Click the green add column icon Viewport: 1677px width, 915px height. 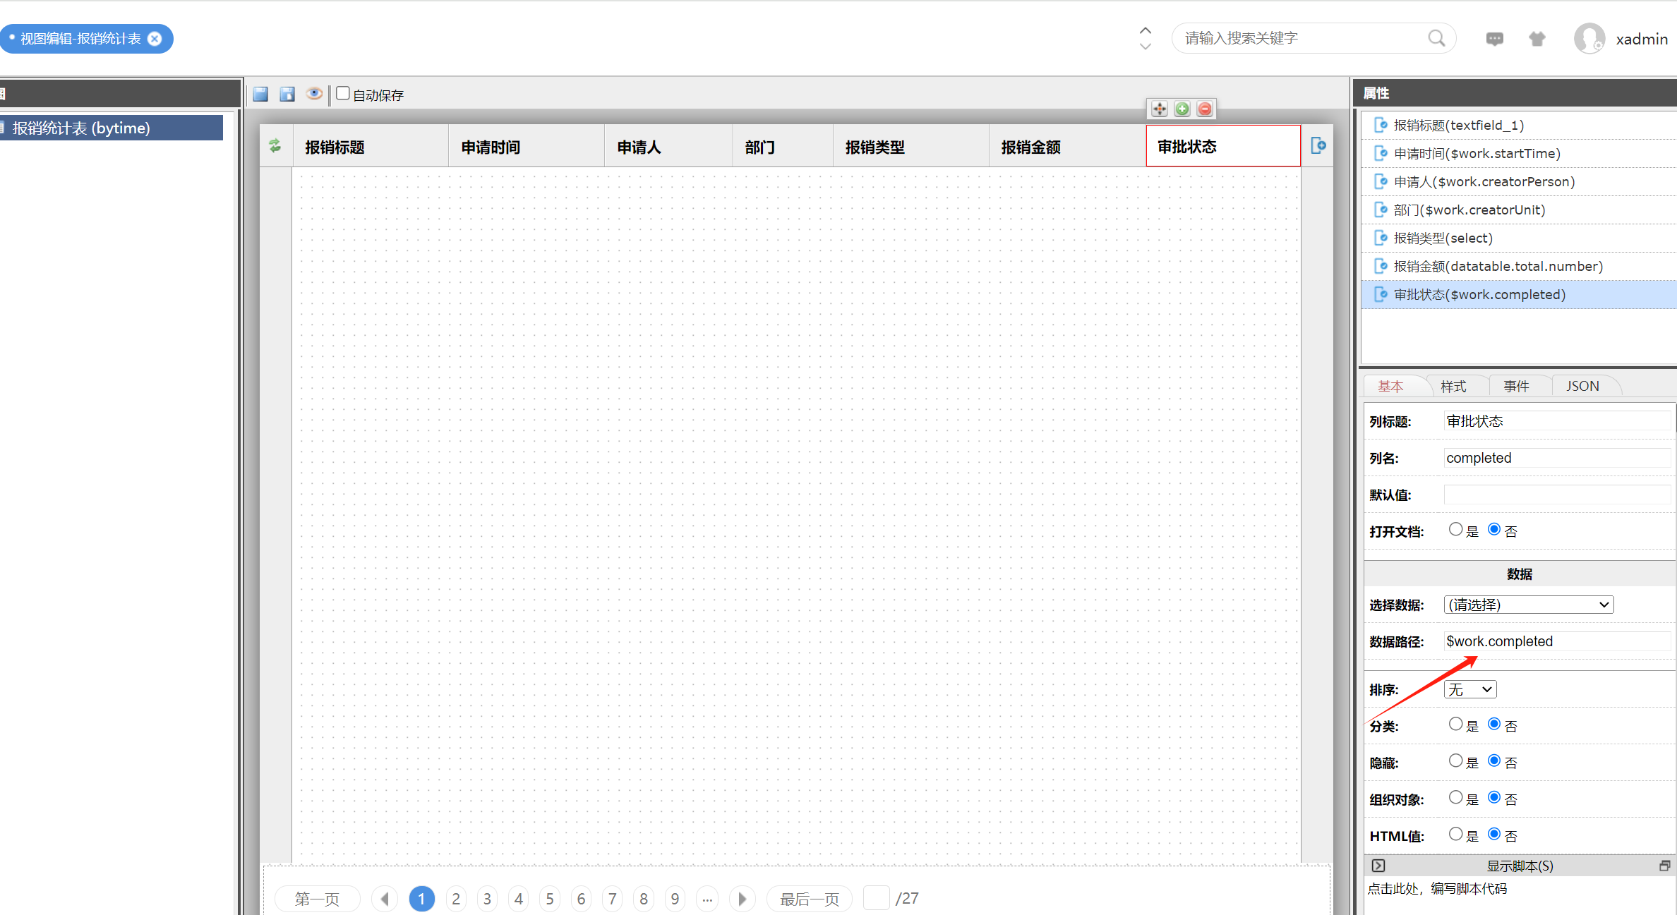(x=1182, y=109)
